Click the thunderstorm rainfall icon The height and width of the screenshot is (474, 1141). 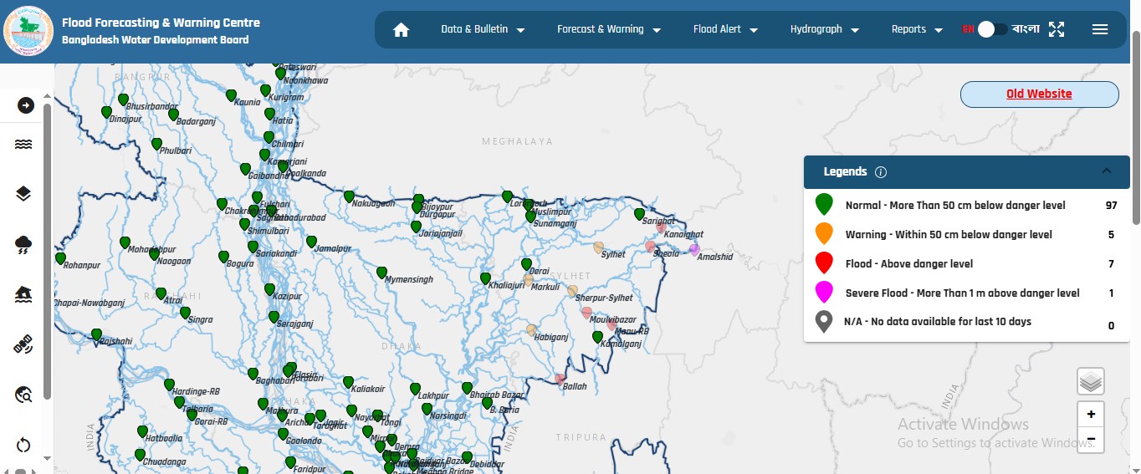[24, 245]
